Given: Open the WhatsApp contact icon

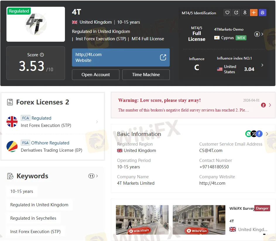Looking at the screenshot, I should (x=248, y=134).
